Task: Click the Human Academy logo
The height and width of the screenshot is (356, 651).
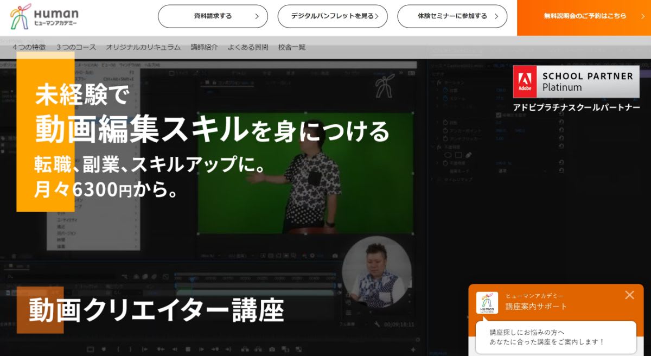Action: (x=44, y=17)
